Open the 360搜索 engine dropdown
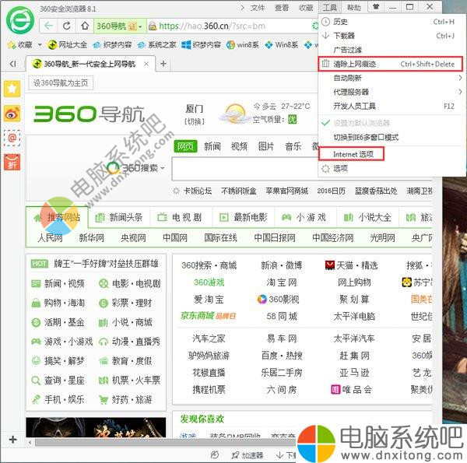This screenshot has width=467, height=463. pos(136,168)
